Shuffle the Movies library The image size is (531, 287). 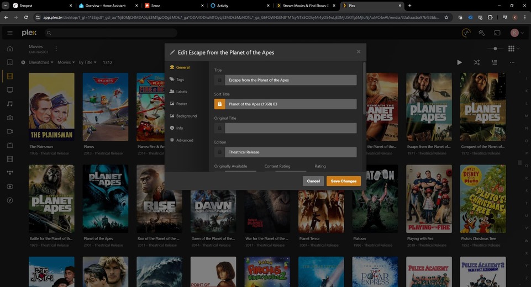point(477,62)
